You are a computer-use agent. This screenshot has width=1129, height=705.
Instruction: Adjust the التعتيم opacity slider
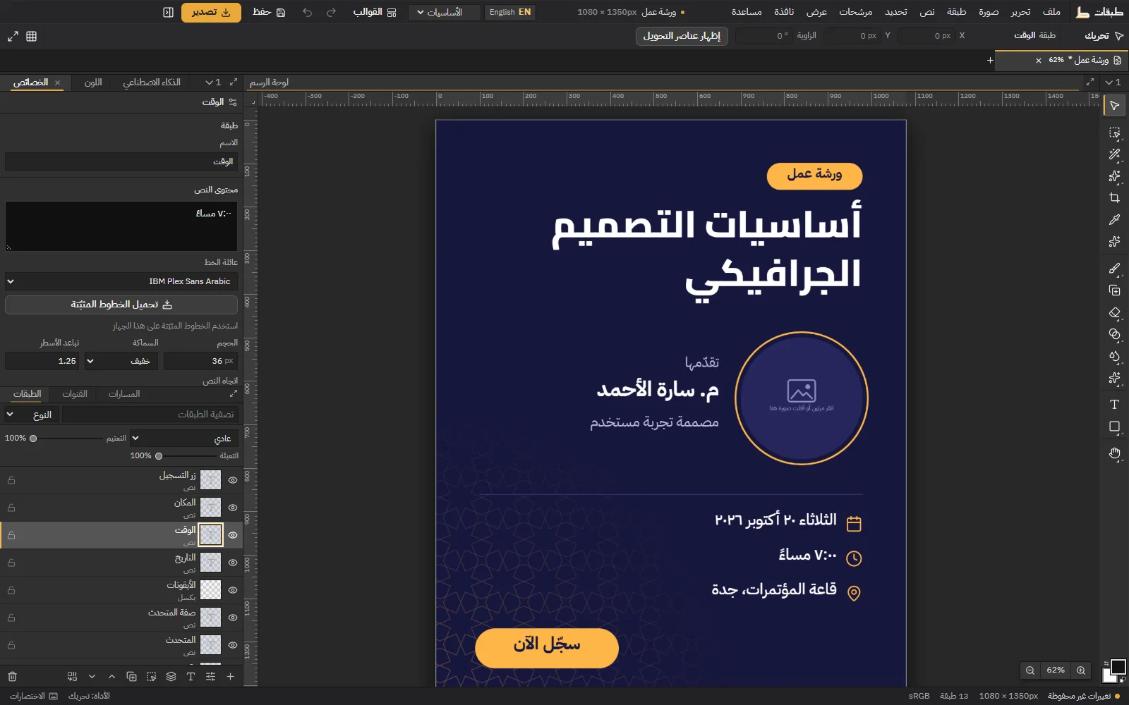(67, 439)
